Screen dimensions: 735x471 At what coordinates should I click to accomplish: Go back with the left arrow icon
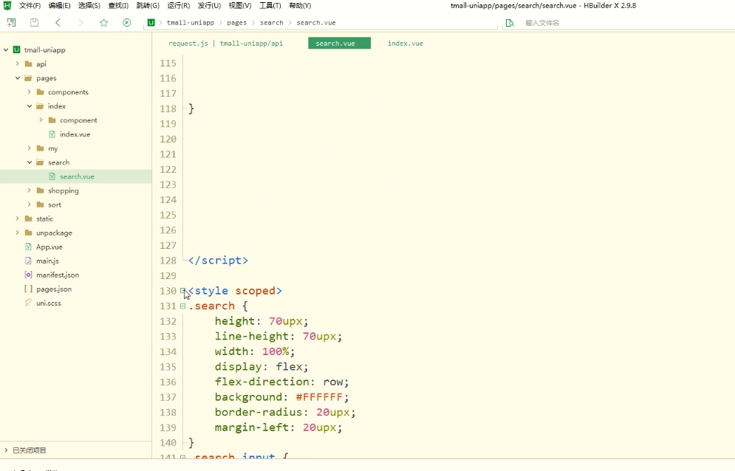(x=58, y=22)
